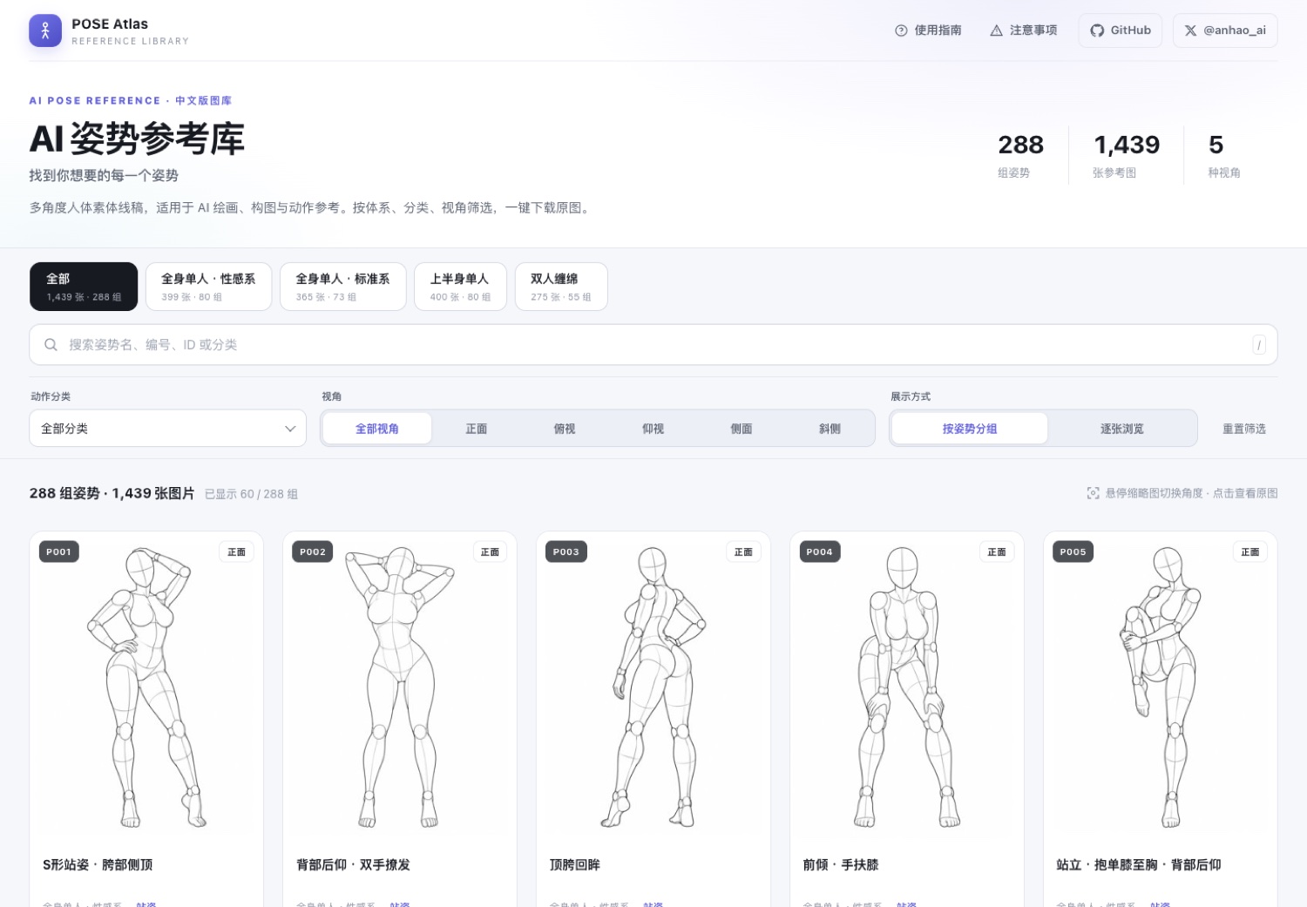Image resolution: width=1307 pixels, height=907 pixels.
Task: Open the GitHub link icon
Action: pos(1097,30)
